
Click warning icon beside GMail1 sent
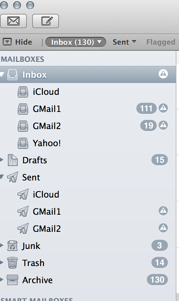tap(163, 211)
